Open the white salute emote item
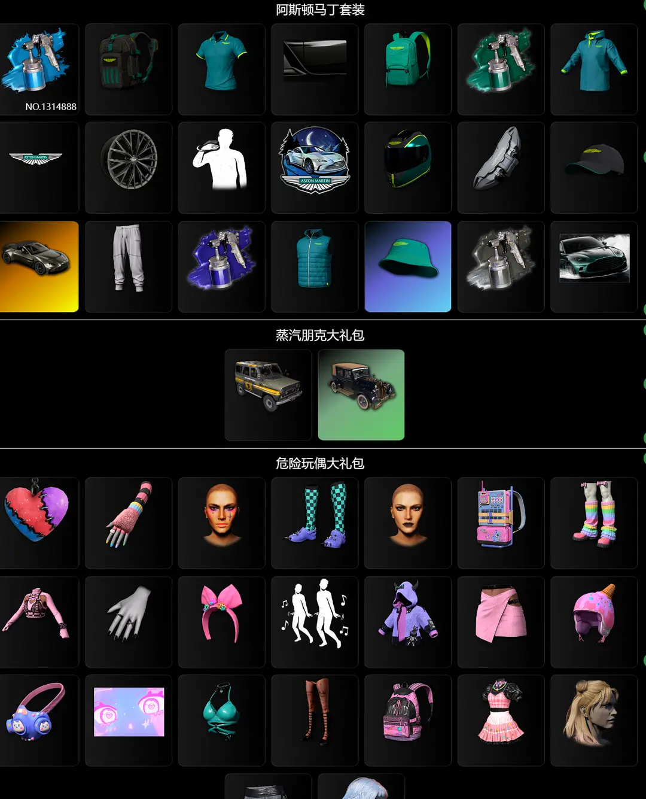 (x=221, y=167)
